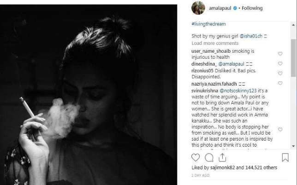Viewport: 297px width, 185px height.
Task: Expand Load more comments
Action: click(x=215, y=43)
